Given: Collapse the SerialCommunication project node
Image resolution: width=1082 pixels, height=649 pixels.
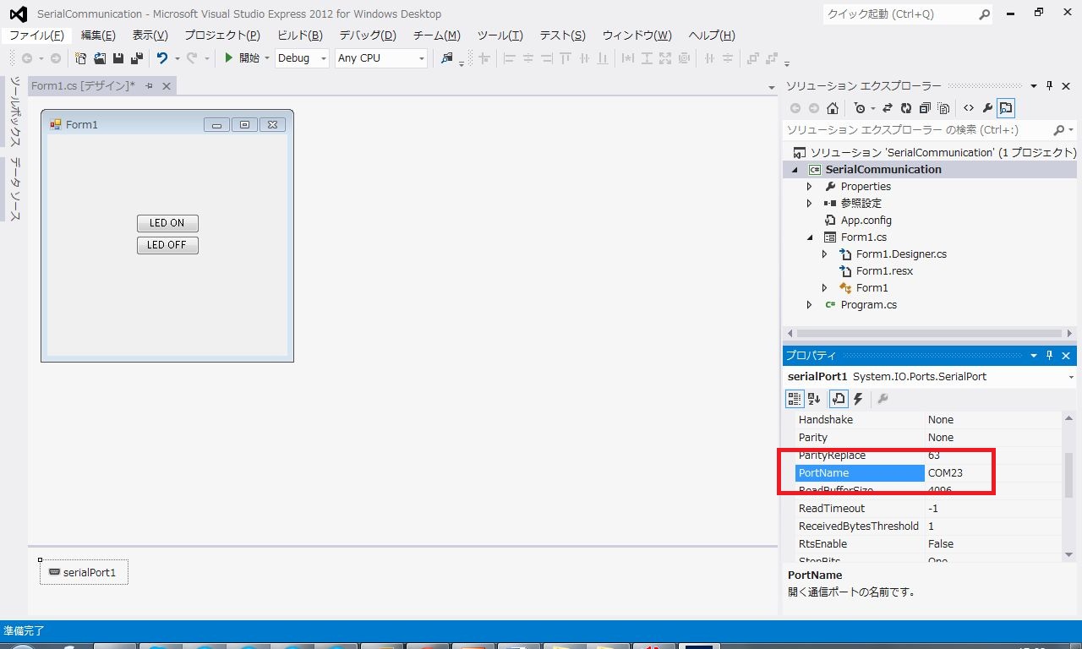Looking at the screenshot, I should pos(795,169).
